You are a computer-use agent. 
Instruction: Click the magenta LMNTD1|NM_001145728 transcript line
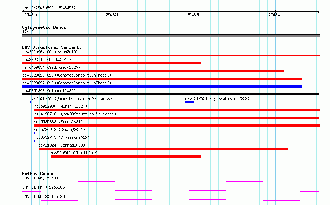[x=171, y=200]
